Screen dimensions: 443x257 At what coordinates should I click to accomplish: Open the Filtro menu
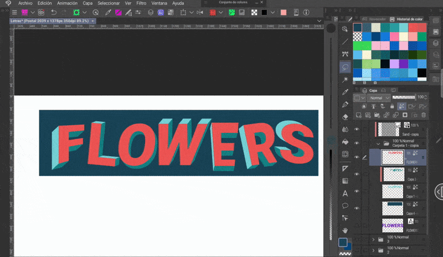[141, 3]
